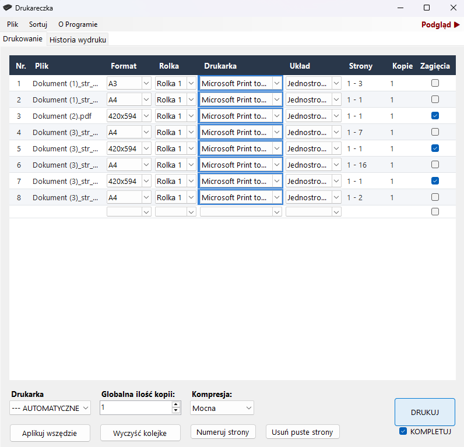The image size is (464, 447).
Task: Click the Kopie column header
Action: point(402,66)
